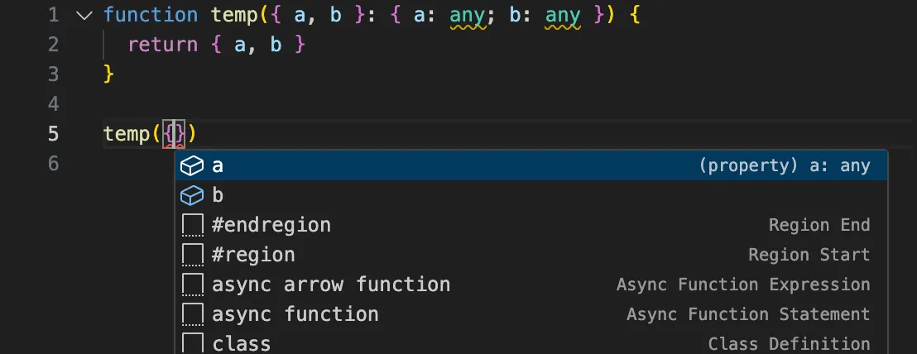This screenshot has width=917, height=354.
Task: Click the snippet icon for async function
Action: click(x=192, y=314)
